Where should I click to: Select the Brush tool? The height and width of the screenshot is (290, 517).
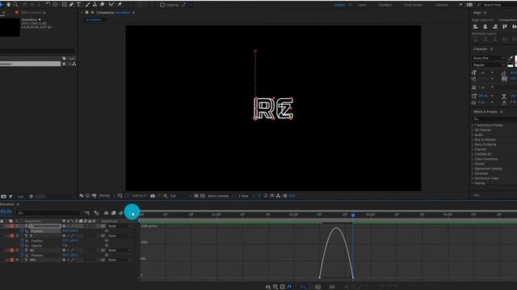tap(88, 5)
